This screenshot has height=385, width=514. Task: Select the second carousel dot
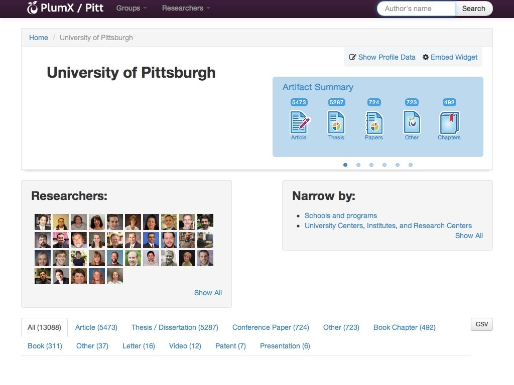coord(358,165)
